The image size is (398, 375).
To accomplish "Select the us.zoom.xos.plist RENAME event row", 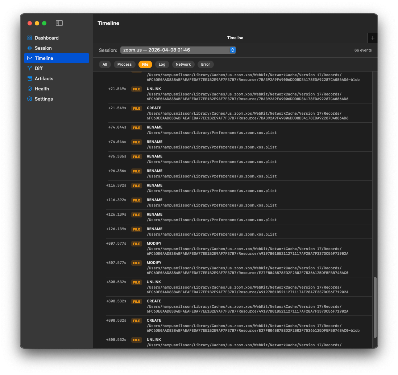I will (x=236, y=130).
